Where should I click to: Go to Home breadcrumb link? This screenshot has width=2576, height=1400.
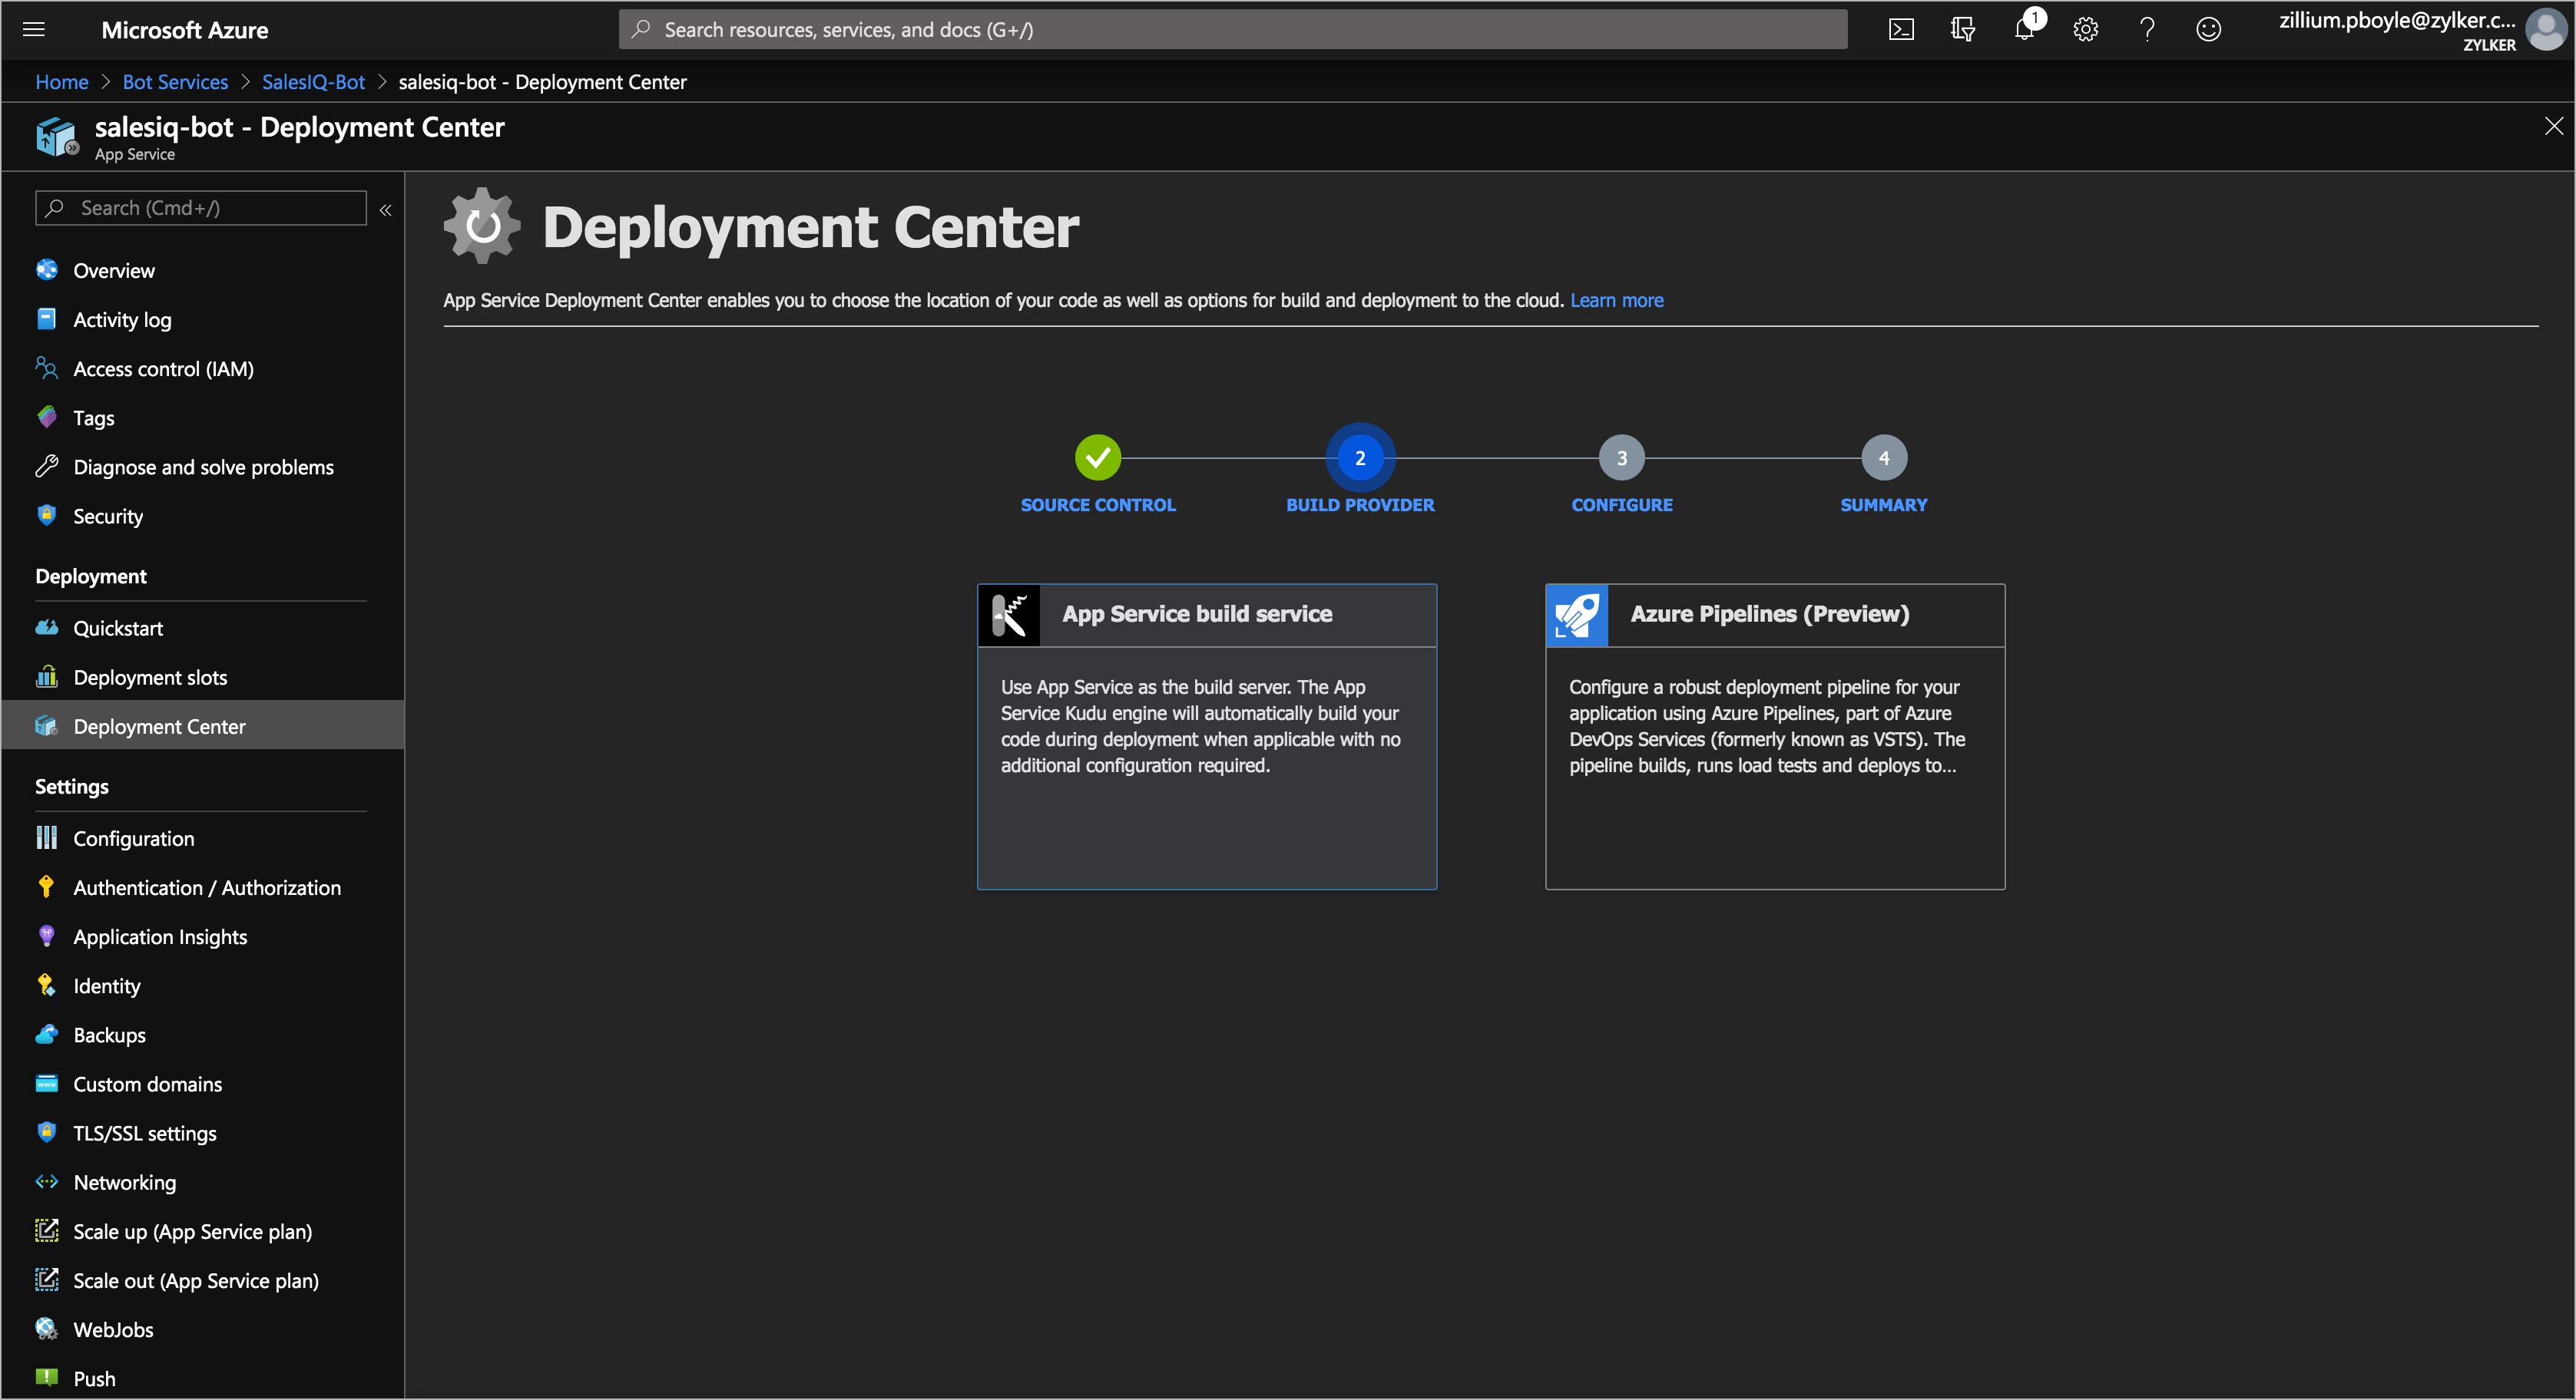(x=62, y=82)
